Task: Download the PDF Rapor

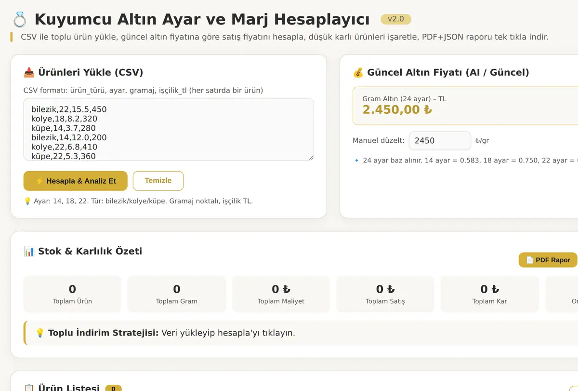Action: (x=548, y=260)
